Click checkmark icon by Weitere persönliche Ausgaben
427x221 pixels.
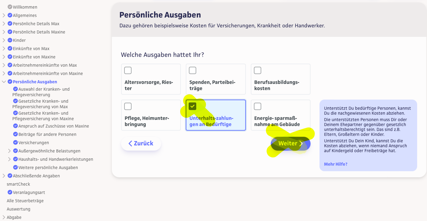16,168
